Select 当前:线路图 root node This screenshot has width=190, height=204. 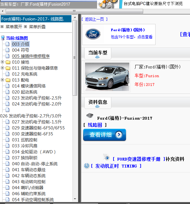pos(17,38)
